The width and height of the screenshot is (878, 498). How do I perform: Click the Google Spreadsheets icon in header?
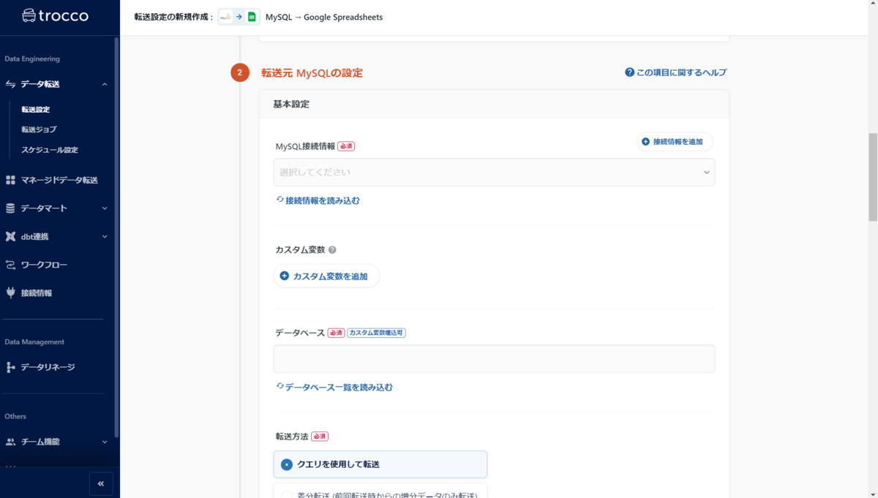pos(252,17)
